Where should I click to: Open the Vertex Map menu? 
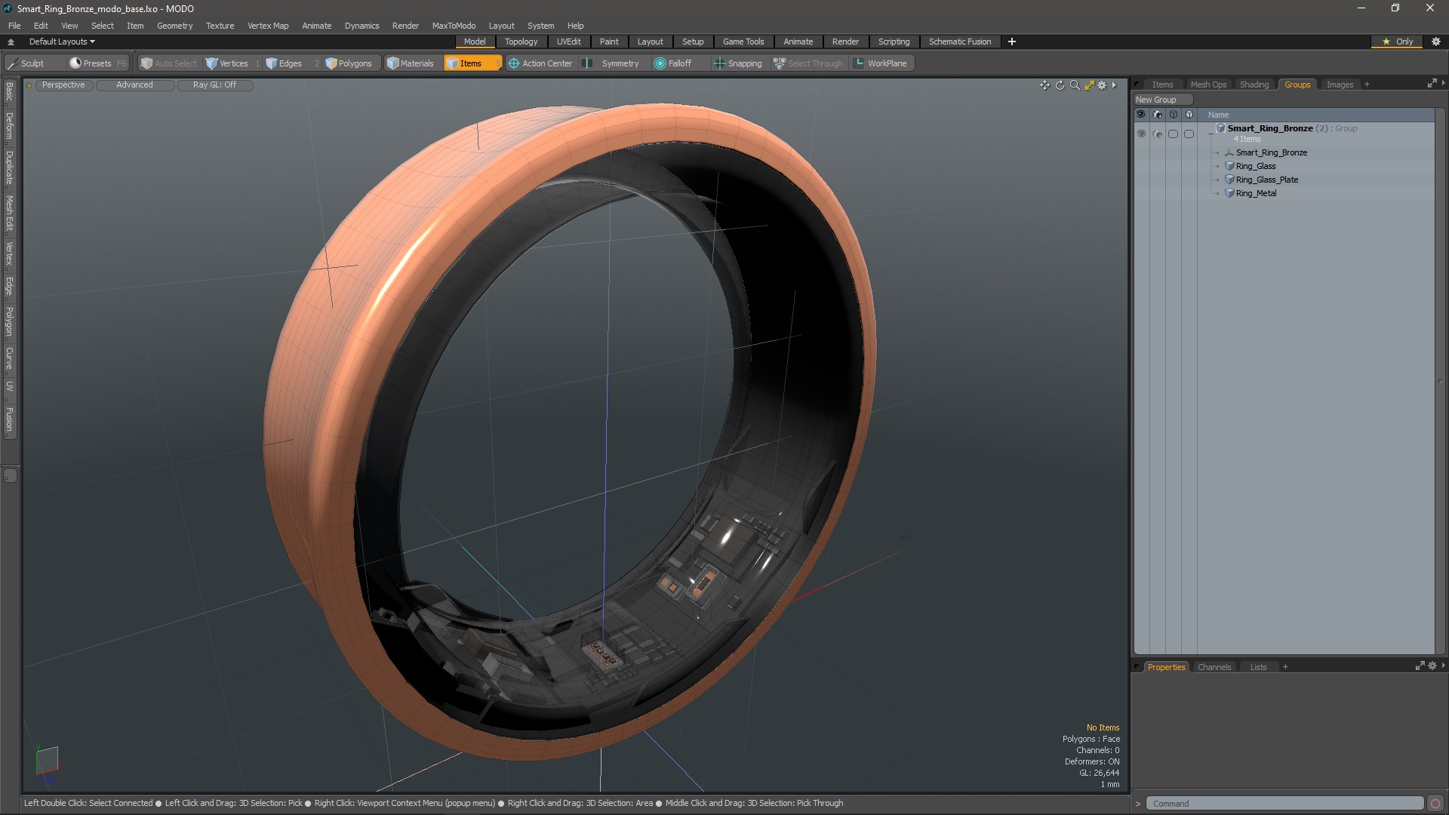(x=268, y=26)
